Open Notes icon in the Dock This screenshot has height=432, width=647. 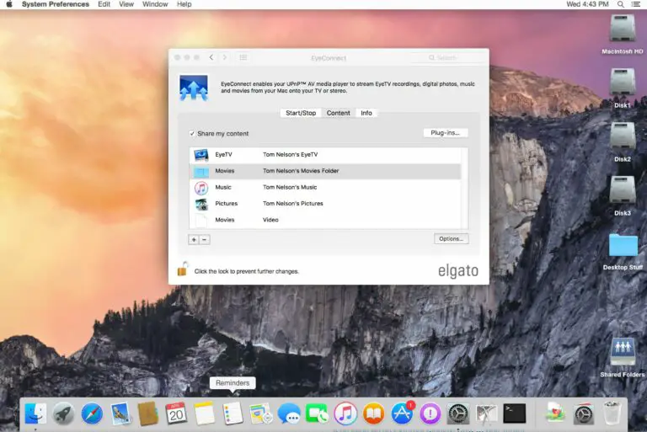204,413
